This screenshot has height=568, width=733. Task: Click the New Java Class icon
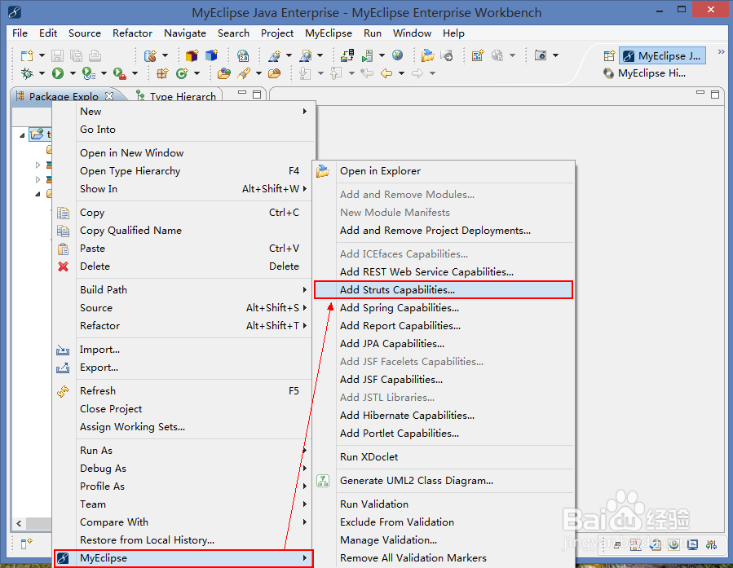pyautogui.click(x=181, y=73)
